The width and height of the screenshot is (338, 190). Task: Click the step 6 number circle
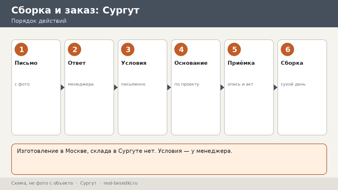[287, 50]
